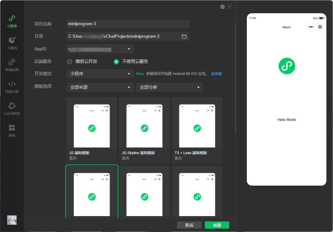Focus the 项目名称 input field

pos(128,24)
